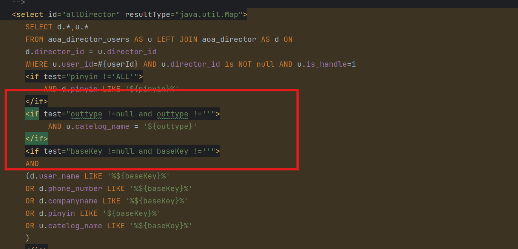The height and width of the screenshot is (249, 518).
Task: Click the uppercase "SELECT" SQL keyword
Action: 39,27
